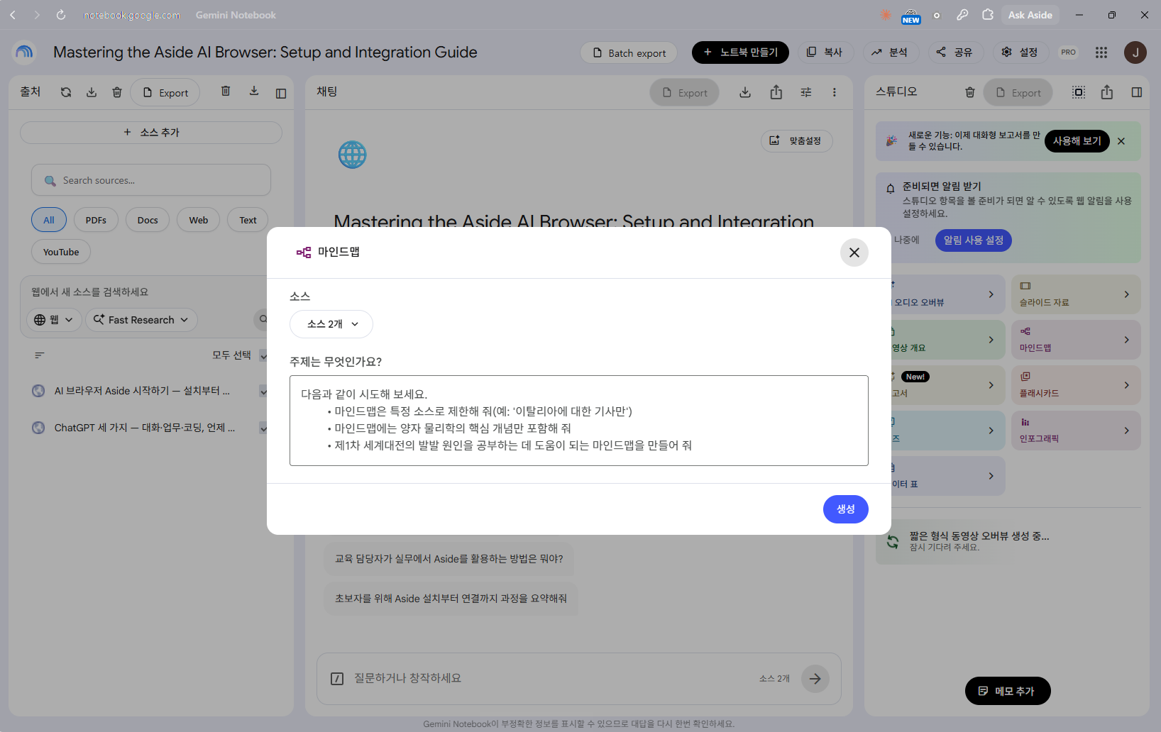Expand the 영상 개요 card chevron
Image resolution: width=1161 pixels, height=732 pixels.
pos(991,340)
